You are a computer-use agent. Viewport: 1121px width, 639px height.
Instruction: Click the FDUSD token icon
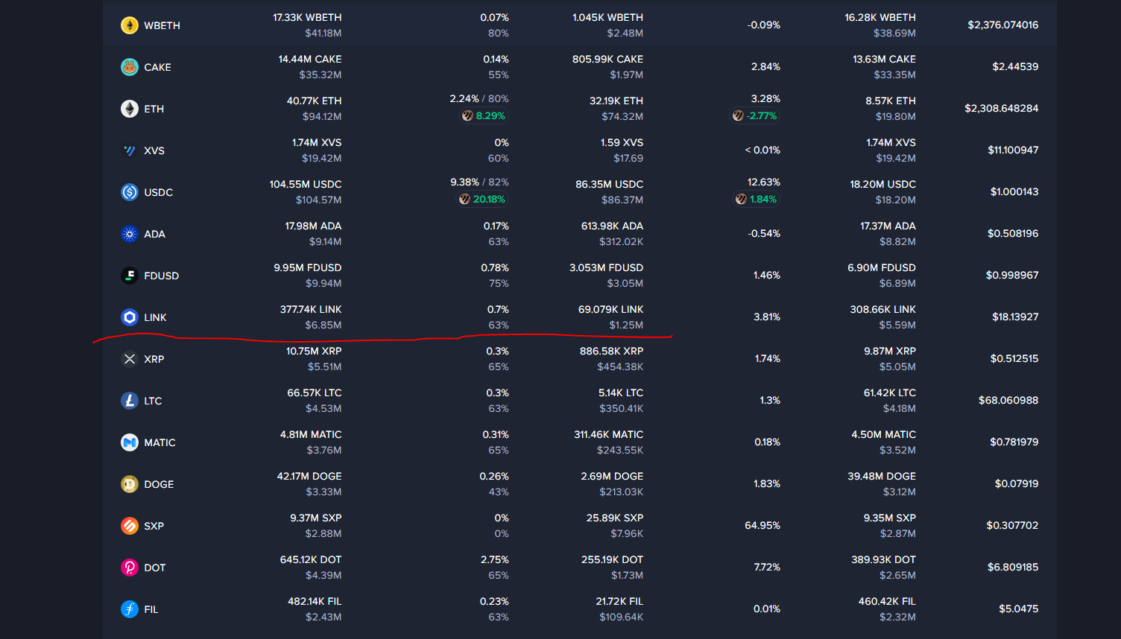[x=130, y=276]
